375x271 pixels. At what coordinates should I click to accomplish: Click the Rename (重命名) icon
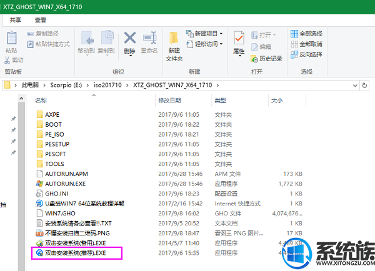pos(149,38)
